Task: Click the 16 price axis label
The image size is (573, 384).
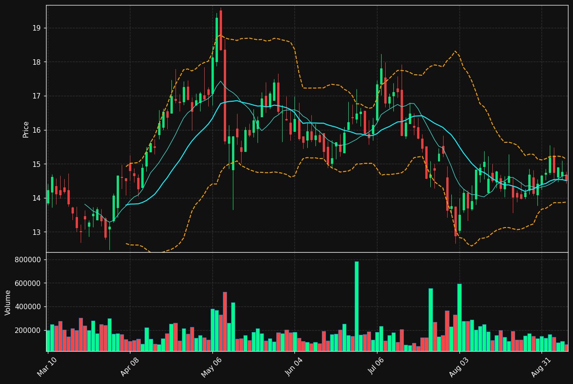Action: pyautogui.click(x=36, y=130)
